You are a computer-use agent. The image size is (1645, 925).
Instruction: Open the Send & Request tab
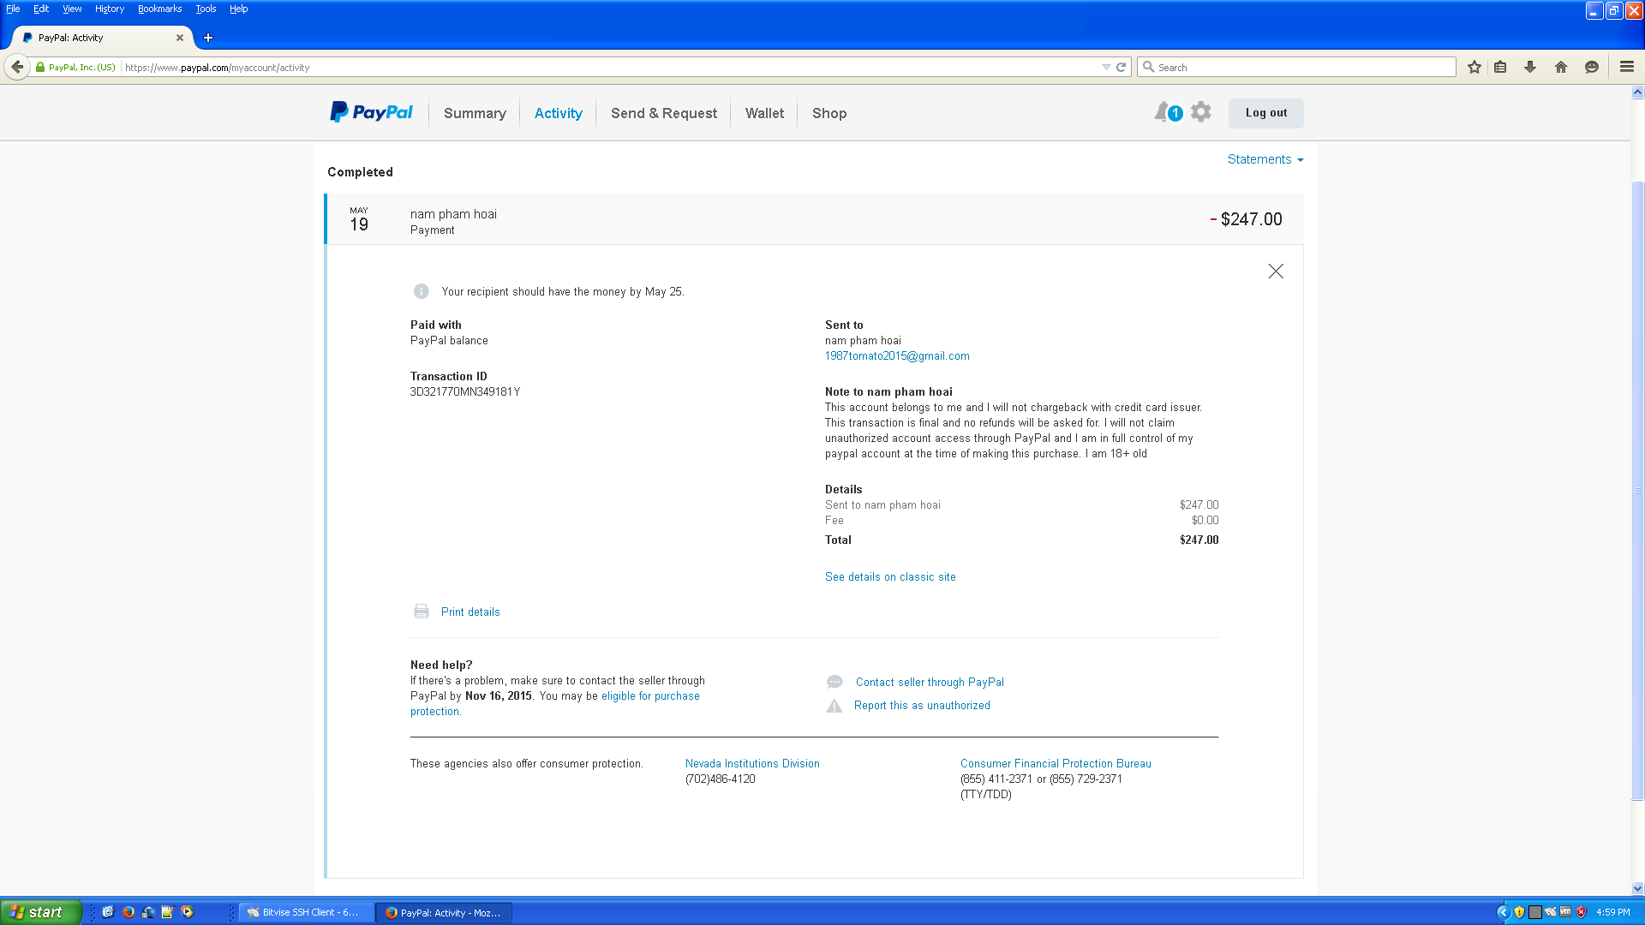click(663, 113)
